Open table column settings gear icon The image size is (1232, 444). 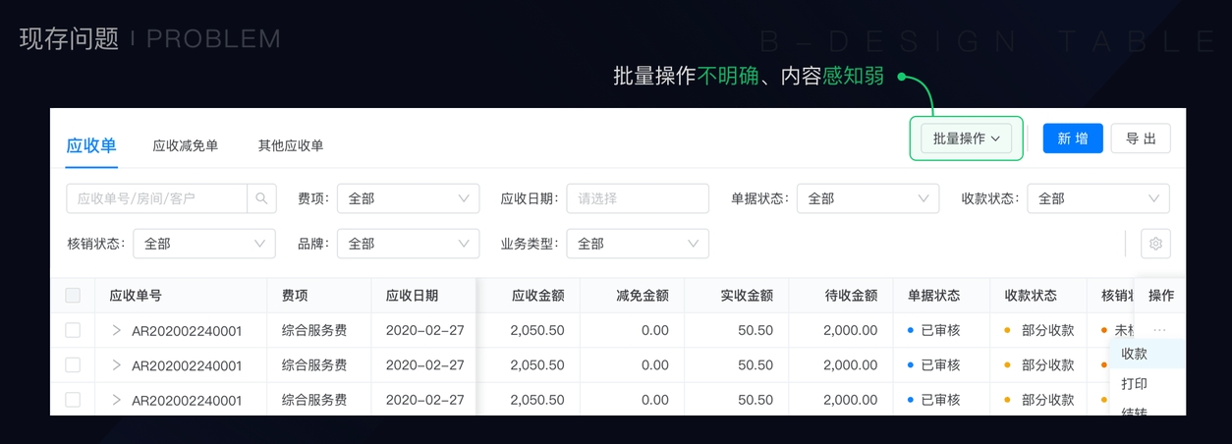1155,244
